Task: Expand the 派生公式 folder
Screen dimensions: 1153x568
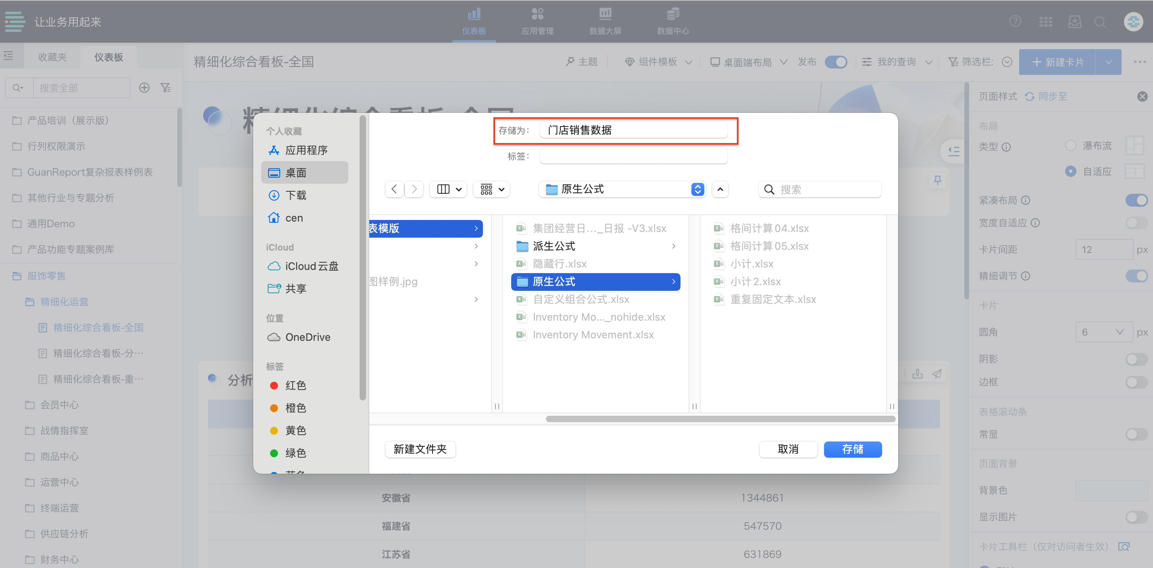Action: point(673,247)
